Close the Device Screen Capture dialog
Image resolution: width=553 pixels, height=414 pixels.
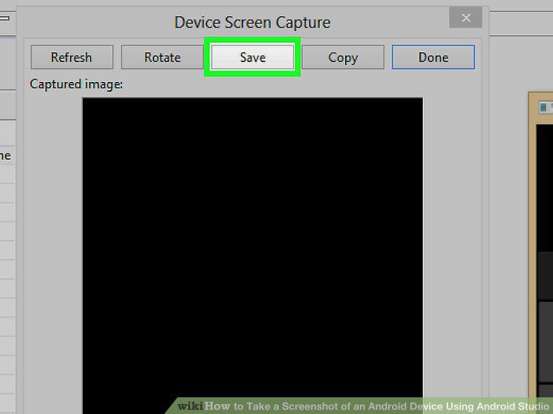[466, 17]
